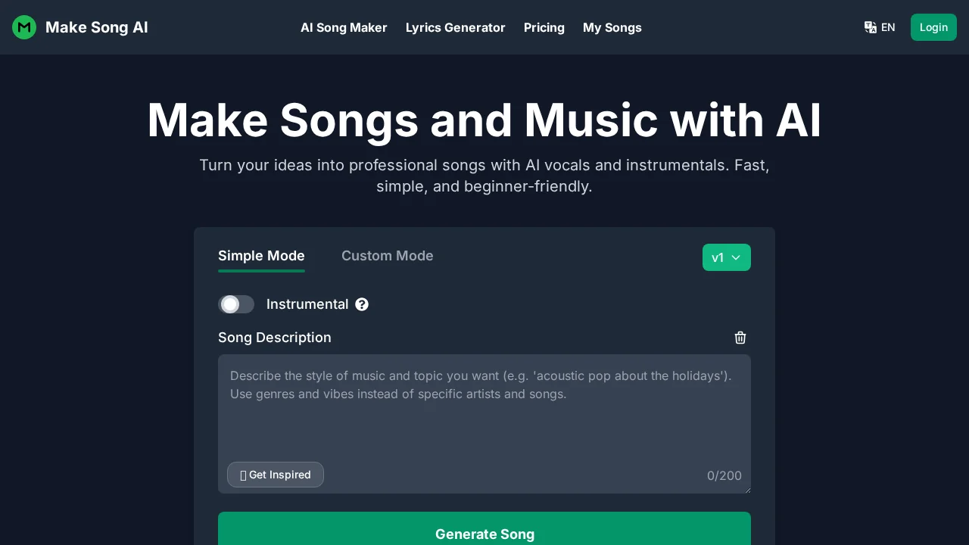The image size is (969, 545).
Task: Switch to Custom Mode tab
Action: 387,256
